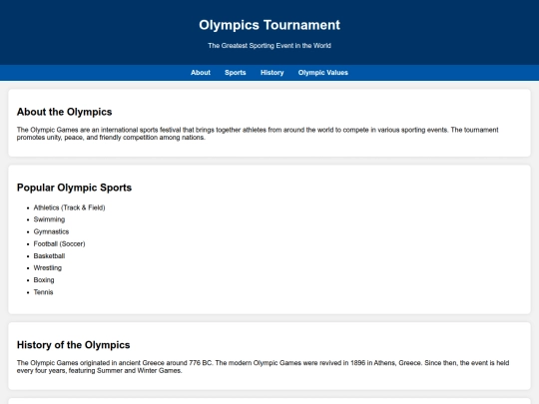
Task: Select the 'Athletics (Track & Field)' list item
Action: [69, 207]
